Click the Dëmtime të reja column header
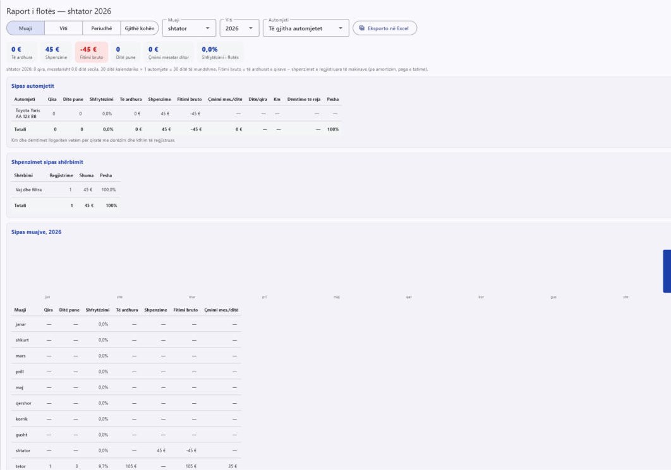 304,99
